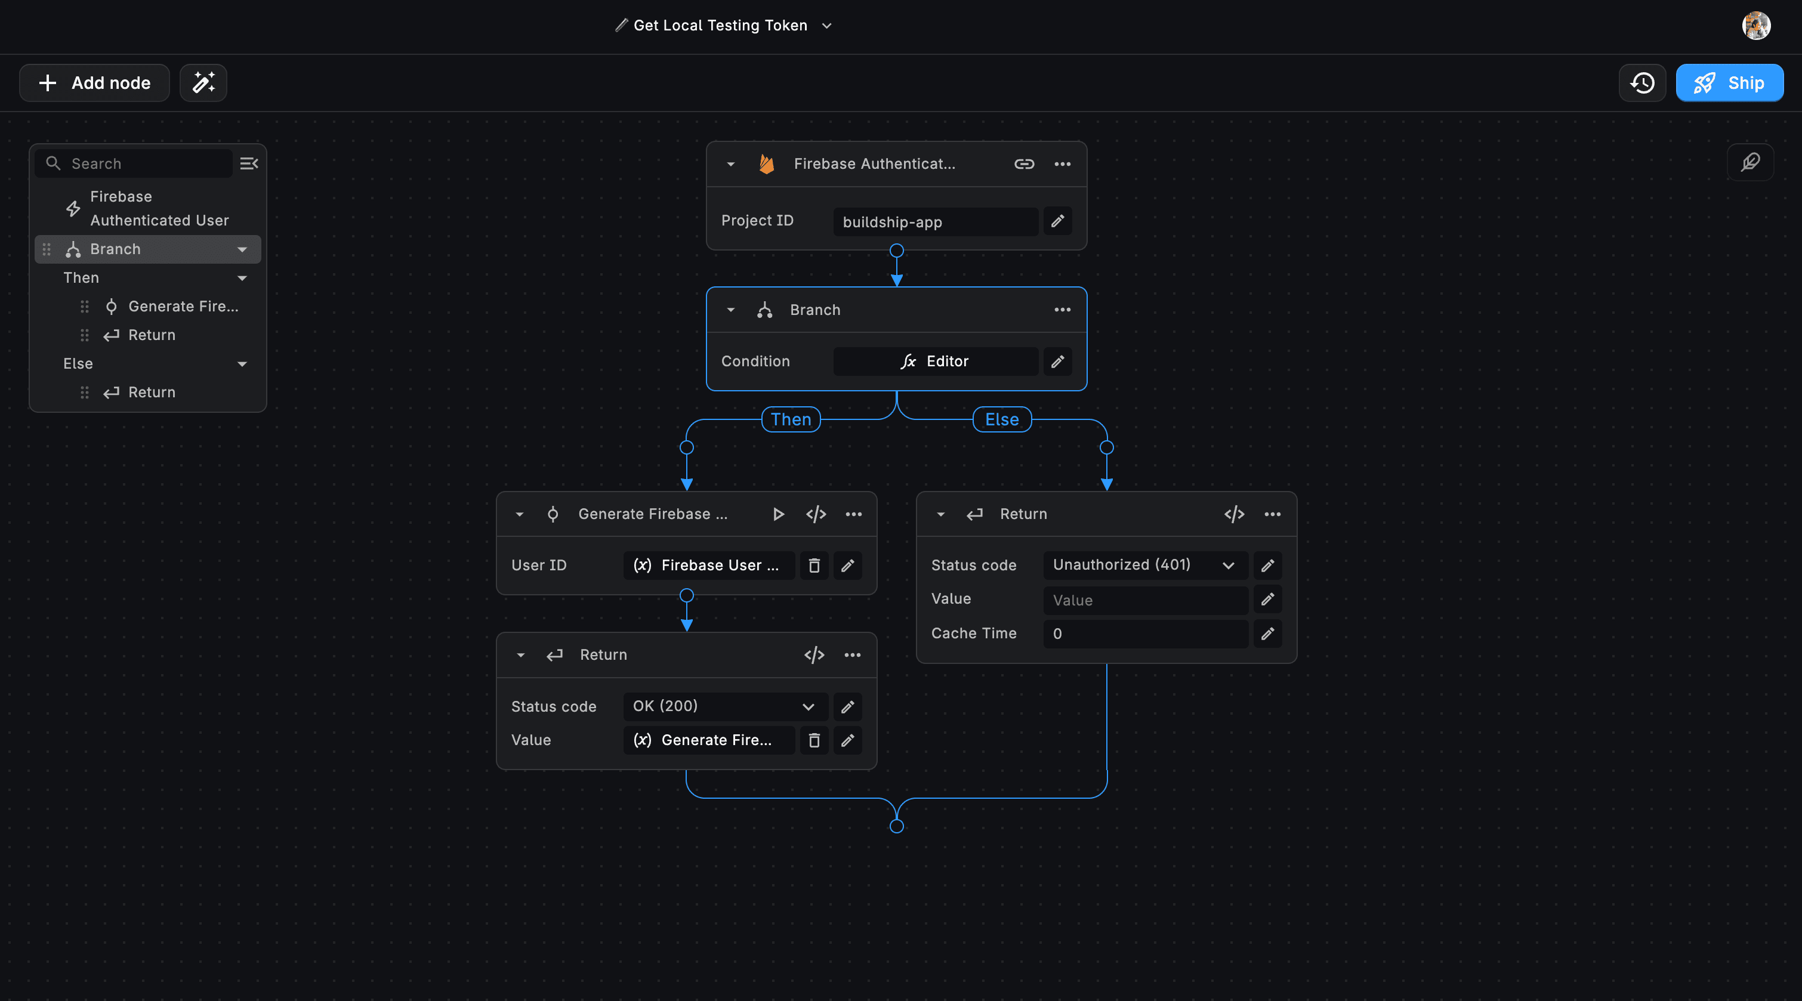Open the Condition Editor field
Image resolution: width=1802 pixels, height=1001 pixels.
pyautogui.click(x=935, y=362)
